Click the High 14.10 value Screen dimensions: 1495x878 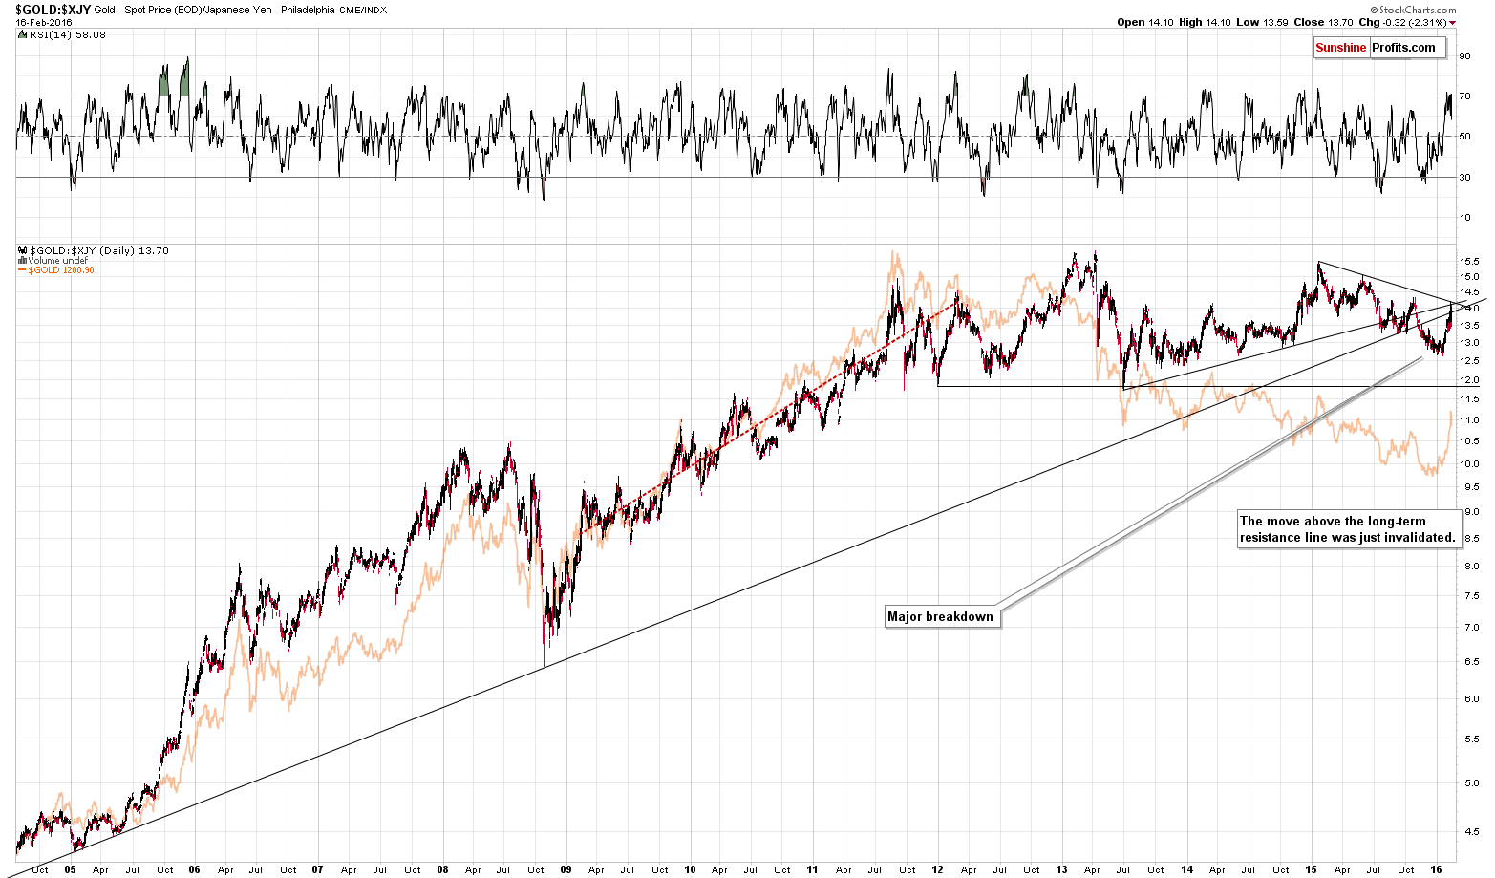tap(1204, 22)
